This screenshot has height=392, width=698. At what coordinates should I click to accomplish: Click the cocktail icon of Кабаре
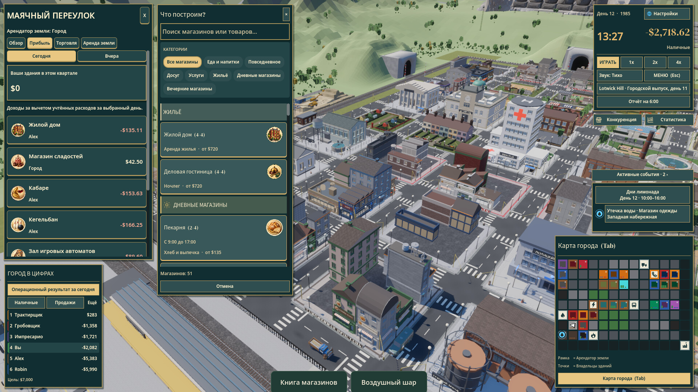click(x=18, y=193)
